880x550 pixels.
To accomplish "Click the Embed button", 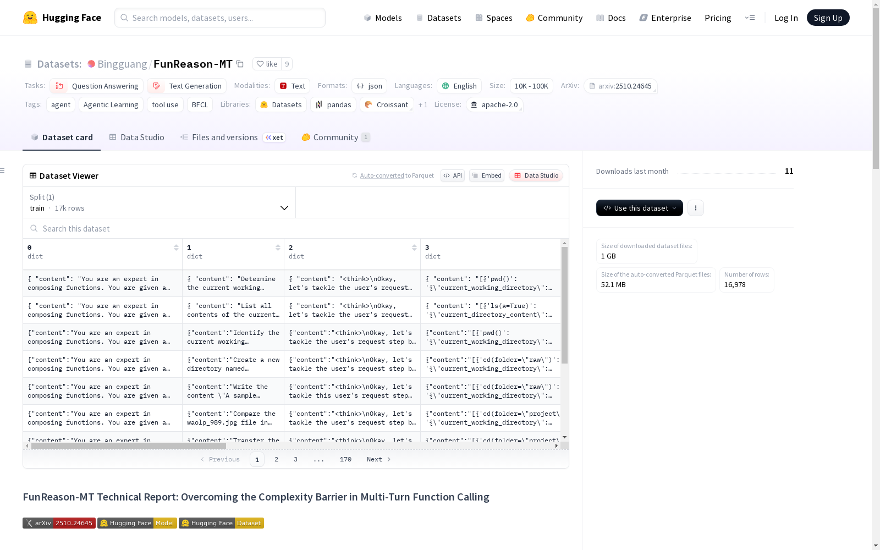I will pos(487,175).
